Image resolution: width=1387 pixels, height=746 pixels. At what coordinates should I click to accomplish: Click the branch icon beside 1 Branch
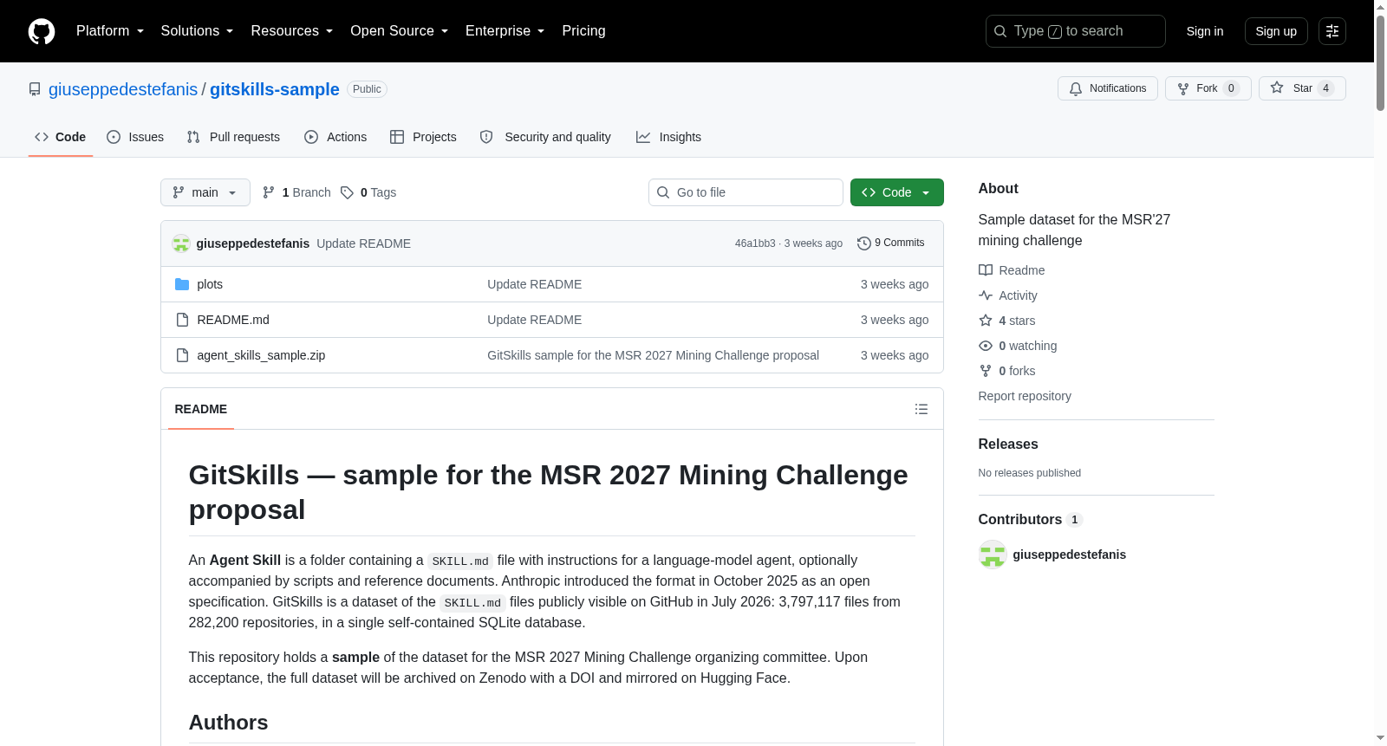(269, 192)
